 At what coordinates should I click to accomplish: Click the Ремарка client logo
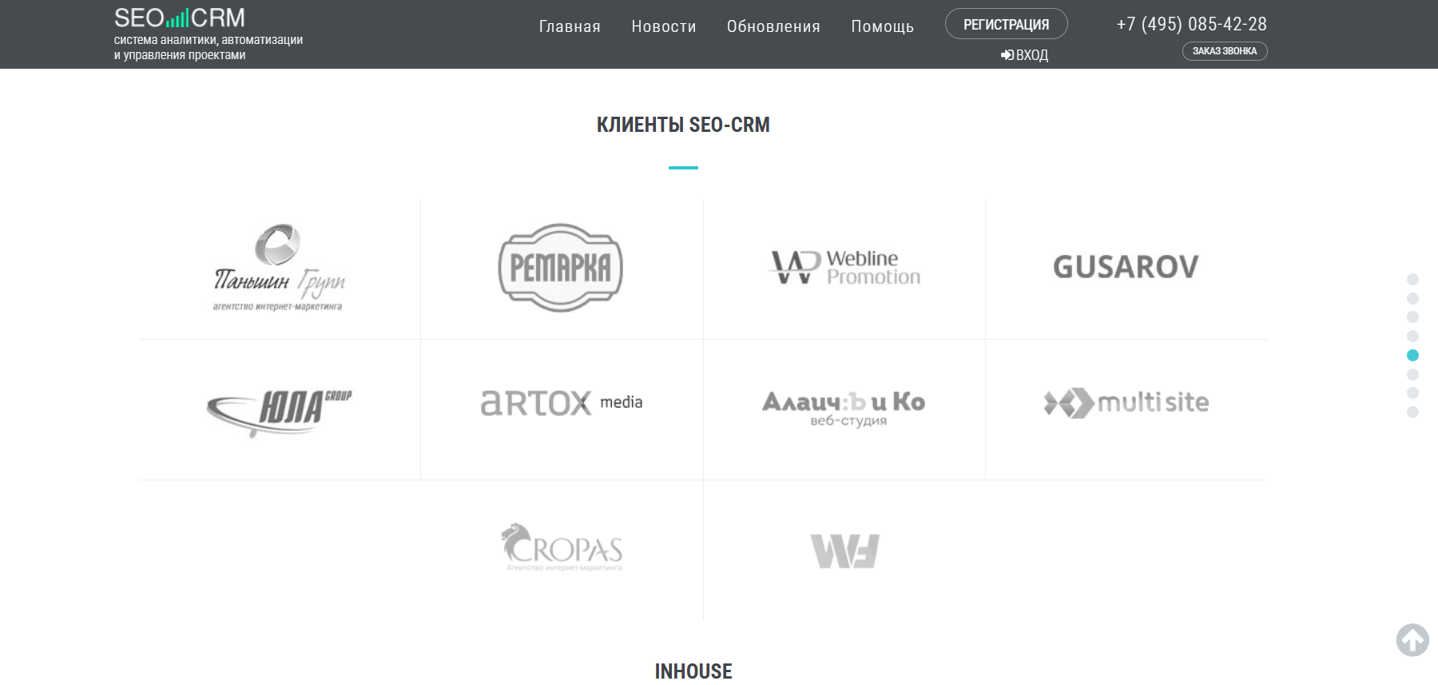tap(560, 268)
